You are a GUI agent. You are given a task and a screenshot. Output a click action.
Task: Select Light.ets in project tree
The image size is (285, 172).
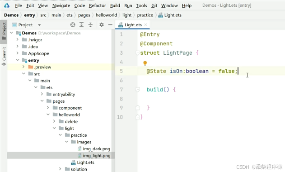click(x=85, y=162)
